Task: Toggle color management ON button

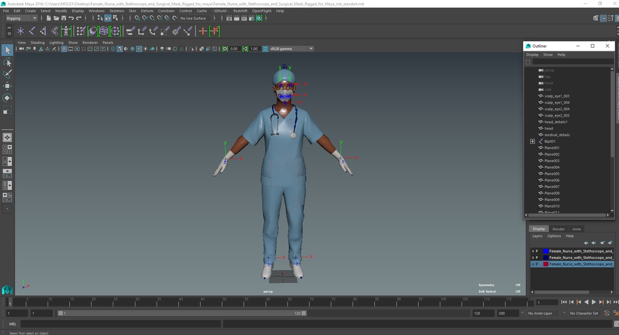Action: 265,49
